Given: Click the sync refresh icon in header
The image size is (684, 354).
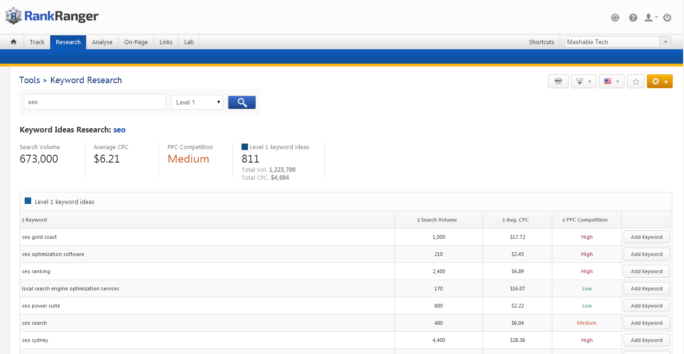Looking at the screenshot, I should (x=615, y=18).
